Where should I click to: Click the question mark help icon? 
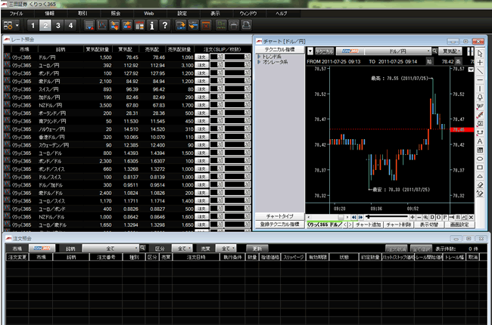165,26
